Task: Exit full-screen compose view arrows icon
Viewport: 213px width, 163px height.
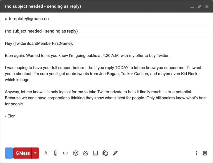Action: [199, 6]
